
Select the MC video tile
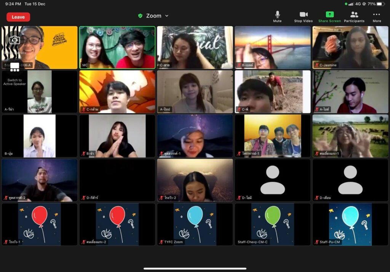point(117,47)
